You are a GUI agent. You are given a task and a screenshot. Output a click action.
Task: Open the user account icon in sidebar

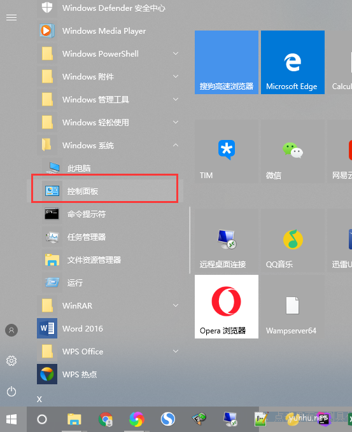coord(11,330)
